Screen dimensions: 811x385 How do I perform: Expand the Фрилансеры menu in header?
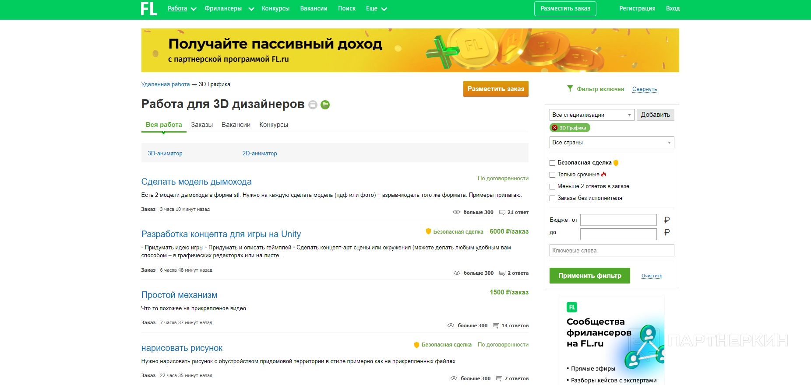tap(229, 9)
